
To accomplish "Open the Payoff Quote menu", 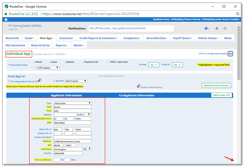I will point(182,38).
